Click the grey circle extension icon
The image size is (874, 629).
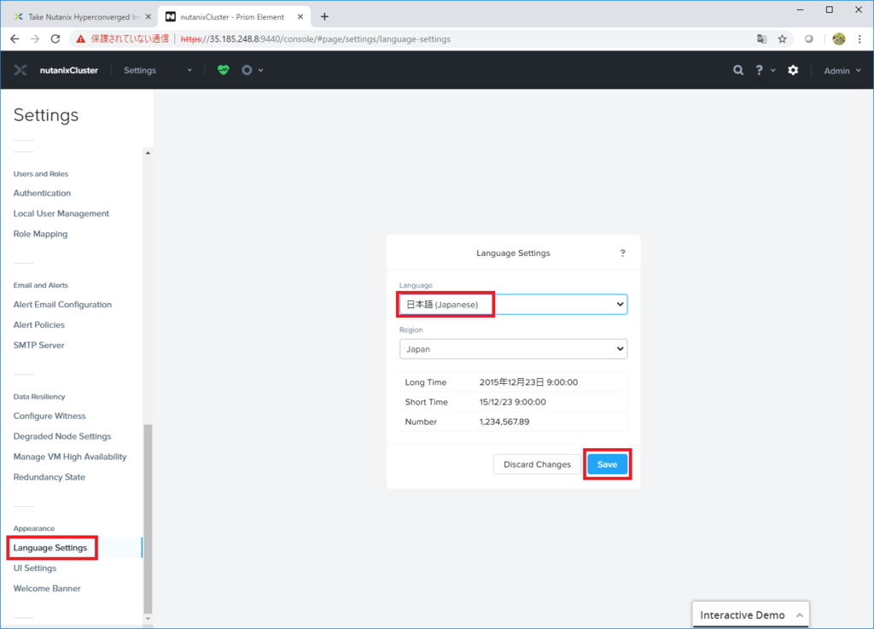(808, 39)
